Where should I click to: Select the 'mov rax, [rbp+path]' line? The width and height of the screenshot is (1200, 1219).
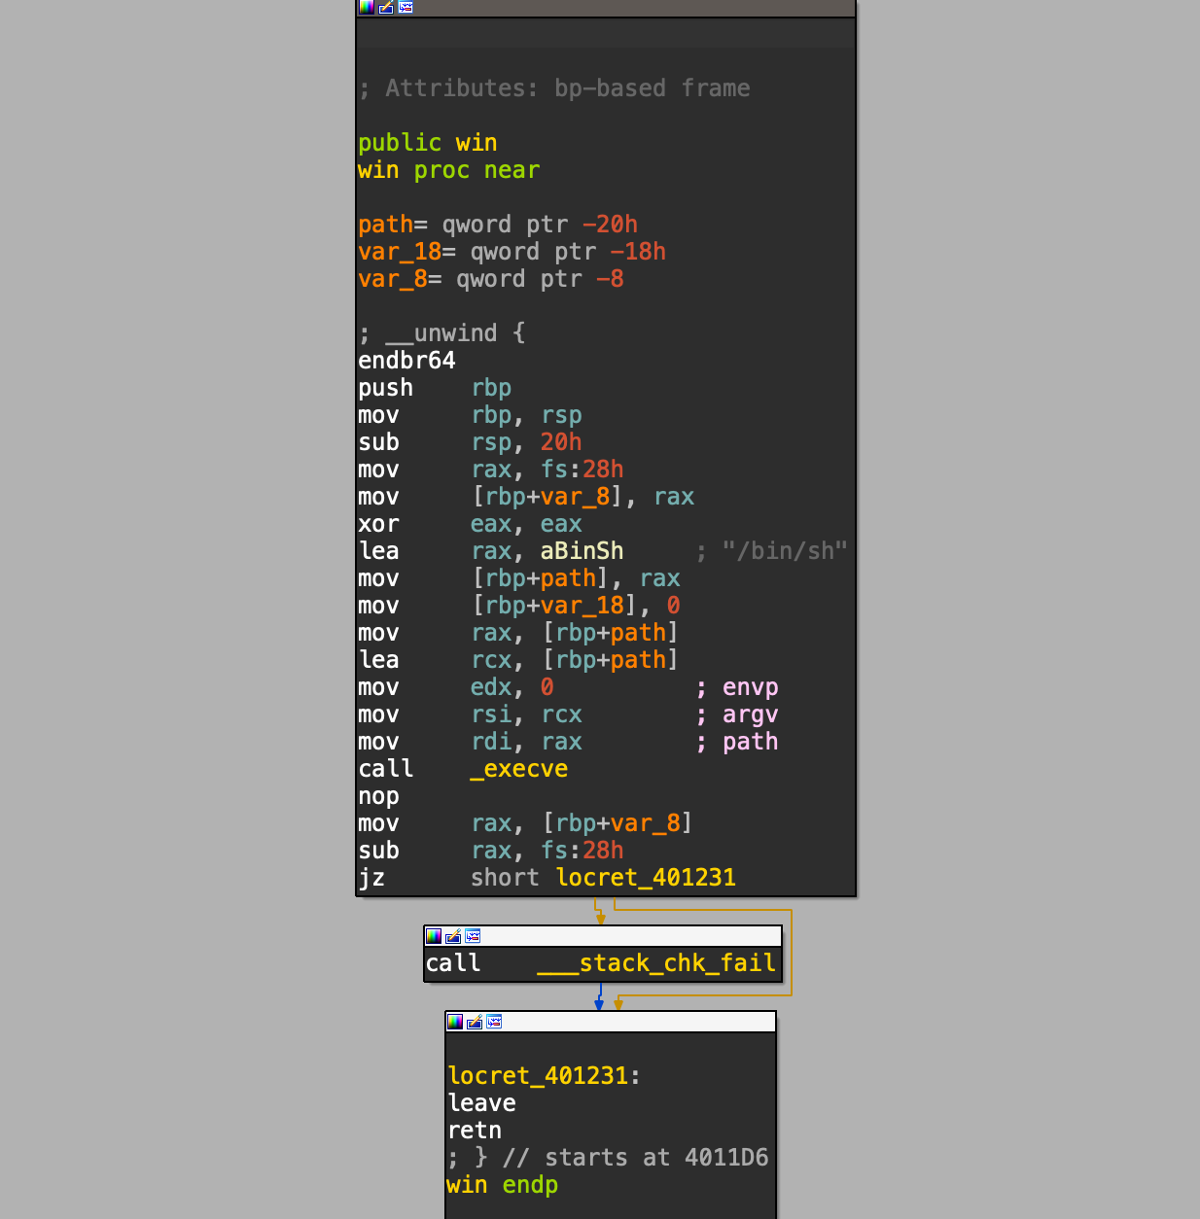[518, 633]
